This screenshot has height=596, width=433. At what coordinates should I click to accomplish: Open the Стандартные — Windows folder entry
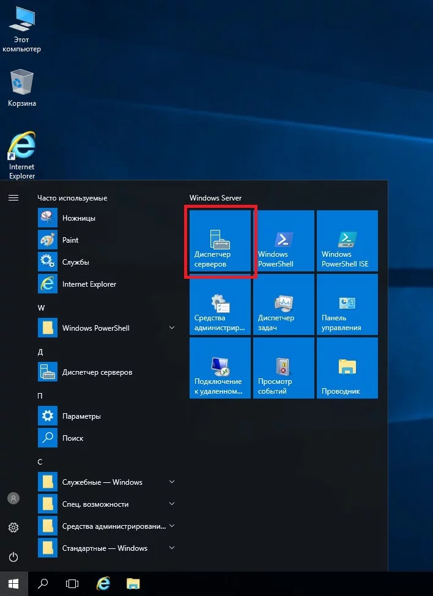point(106,548)
